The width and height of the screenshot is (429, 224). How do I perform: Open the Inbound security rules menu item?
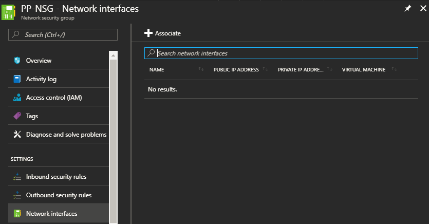[59, 177]
